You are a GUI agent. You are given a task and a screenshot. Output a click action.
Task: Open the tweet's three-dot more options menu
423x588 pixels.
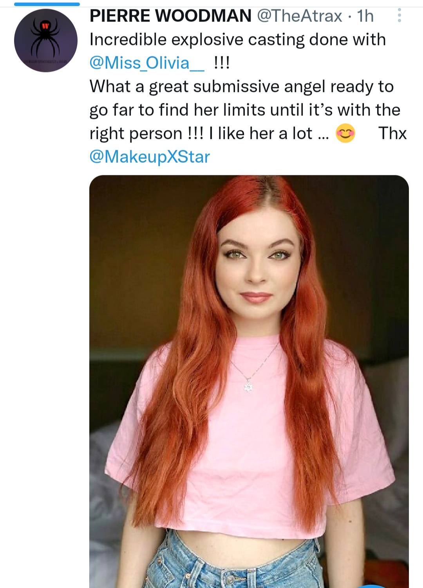point(399,16)
